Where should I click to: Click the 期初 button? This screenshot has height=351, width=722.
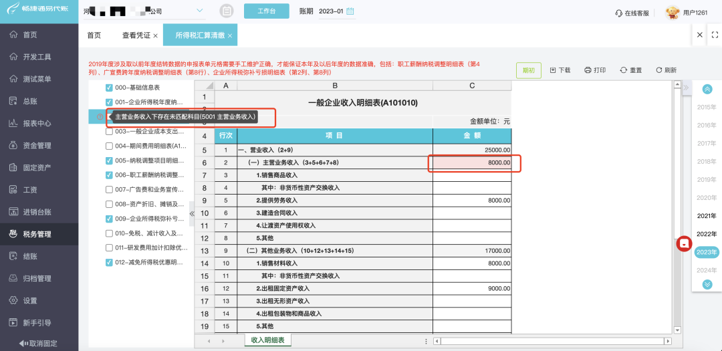pyautogui.click(x=529, y=70)
